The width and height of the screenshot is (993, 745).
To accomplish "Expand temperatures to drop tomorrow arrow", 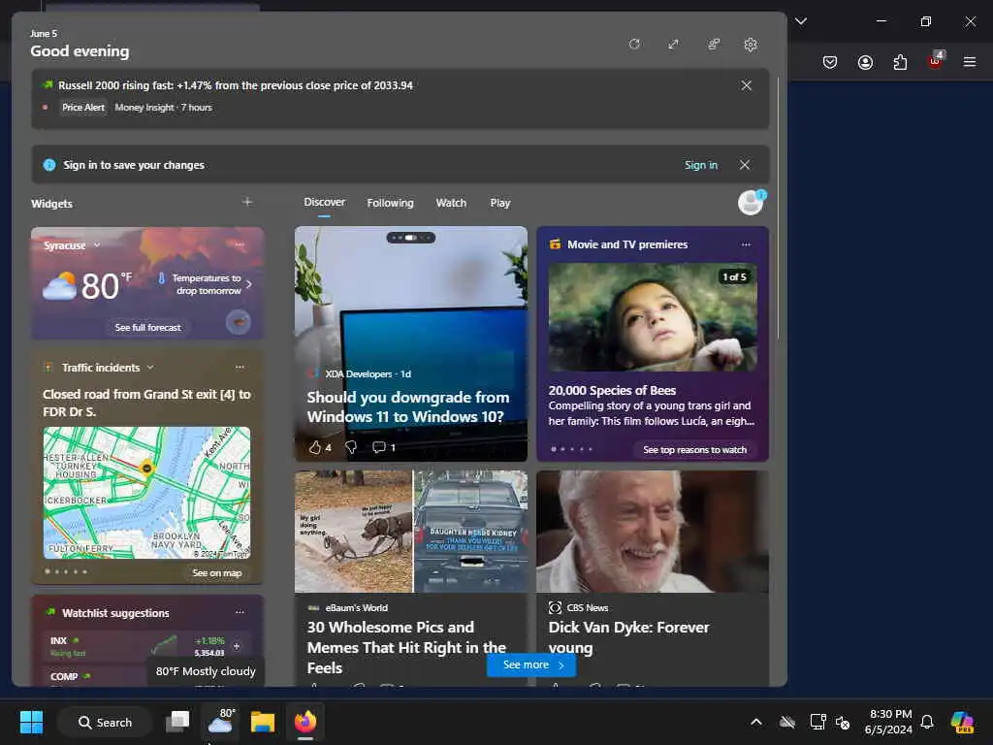I will (249, 284).
